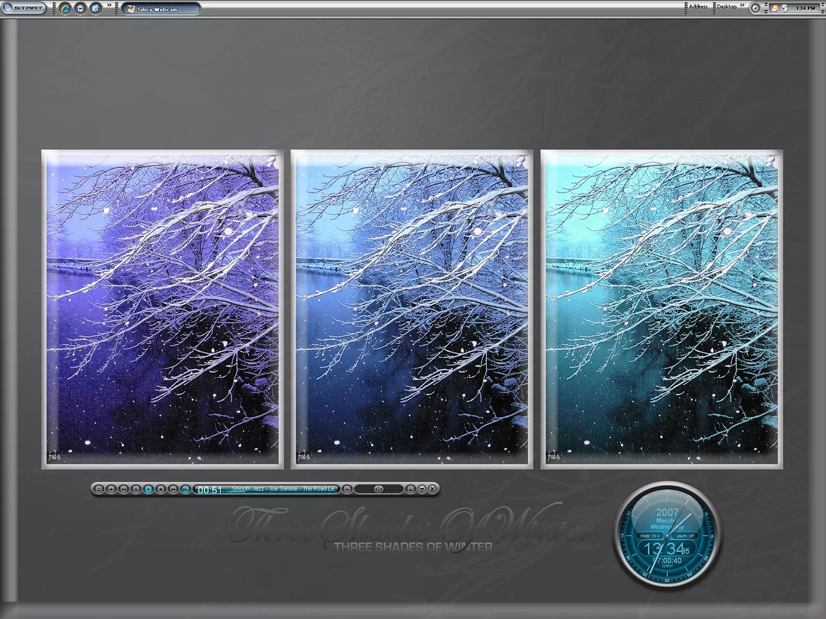Mute audio with the speaker button
Viewport: 826px width, 619px height.
(347, 489)
